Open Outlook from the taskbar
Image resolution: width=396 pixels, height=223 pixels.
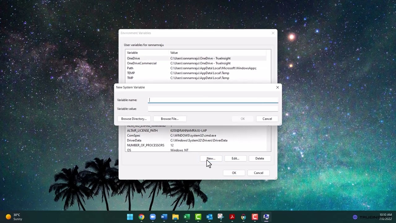pos(209,217)
